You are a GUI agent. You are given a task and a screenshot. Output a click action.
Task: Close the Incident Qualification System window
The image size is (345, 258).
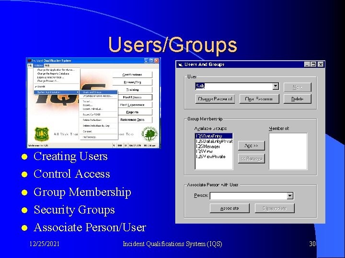click(x=156, y=61)
